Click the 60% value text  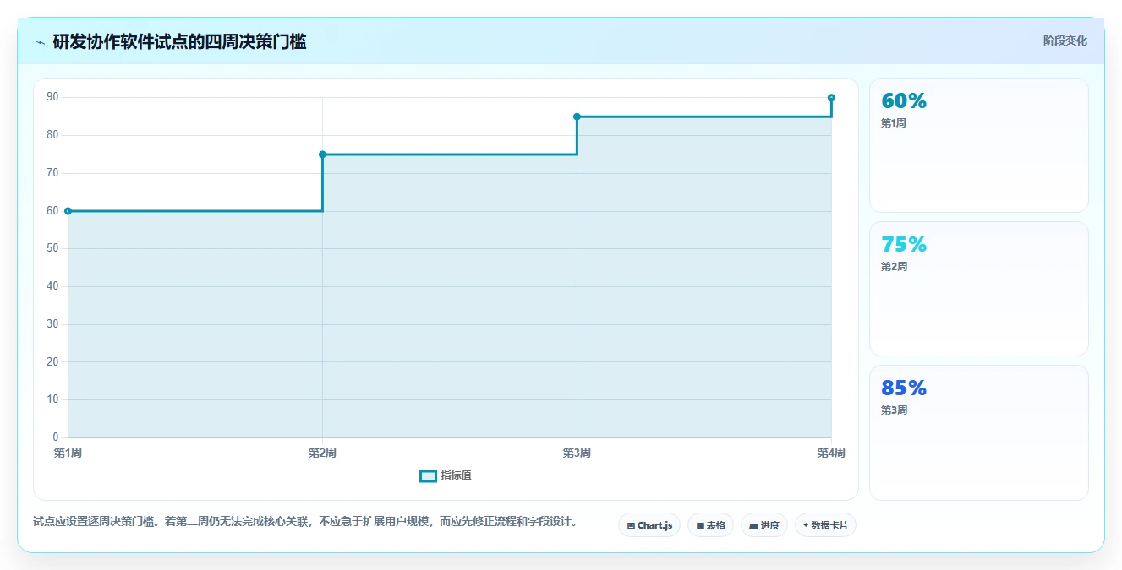(904, 100)
